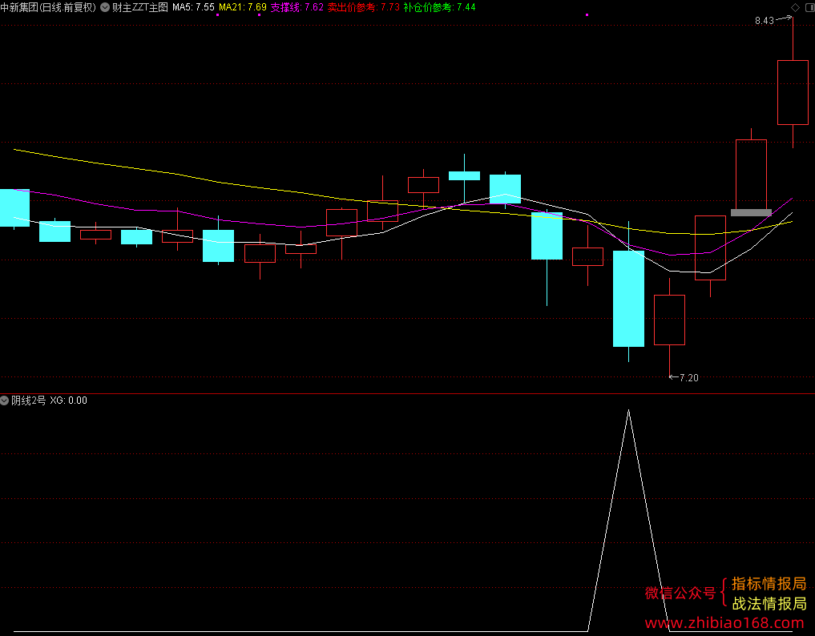Open the 阴线2号 indicator dropdown arrow

(x=5, y=400)
